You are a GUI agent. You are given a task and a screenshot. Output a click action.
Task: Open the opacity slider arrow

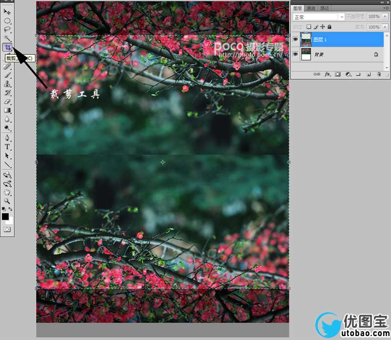(385, 17)
